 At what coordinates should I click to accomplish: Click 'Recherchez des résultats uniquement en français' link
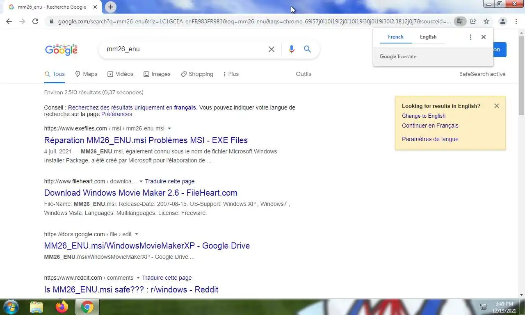pyautogui.click(x=132, y=107)
